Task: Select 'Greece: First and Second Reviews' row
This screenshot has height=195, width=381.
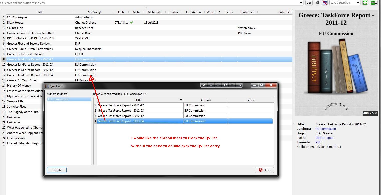Action: point(149,44)
